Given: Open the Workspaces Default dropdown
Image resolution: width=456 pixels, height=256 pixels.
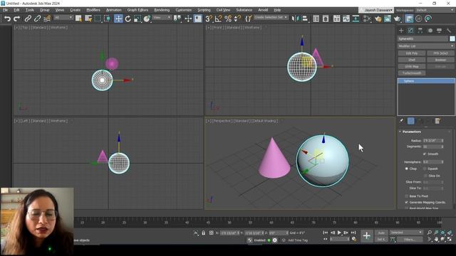Looking at the screenshot, I should pos(435,10).
